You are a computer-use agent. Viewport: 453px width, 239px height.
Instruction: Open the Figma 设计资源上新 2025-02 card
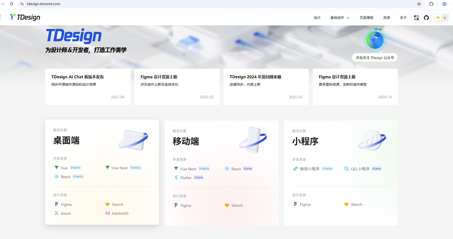pos(177,86)
